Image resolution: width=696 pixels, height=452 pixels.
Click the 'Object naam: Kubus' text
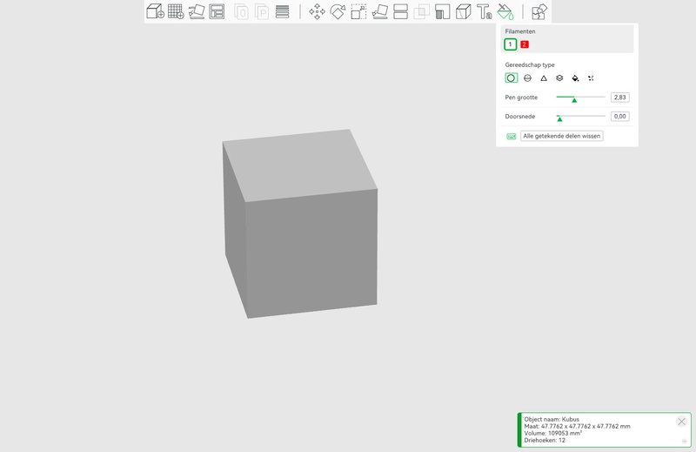click(552, 419)
